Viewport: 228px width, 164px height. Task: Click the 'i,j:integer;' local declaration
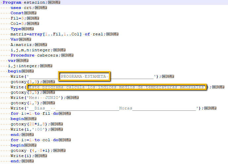click(23, 66)
